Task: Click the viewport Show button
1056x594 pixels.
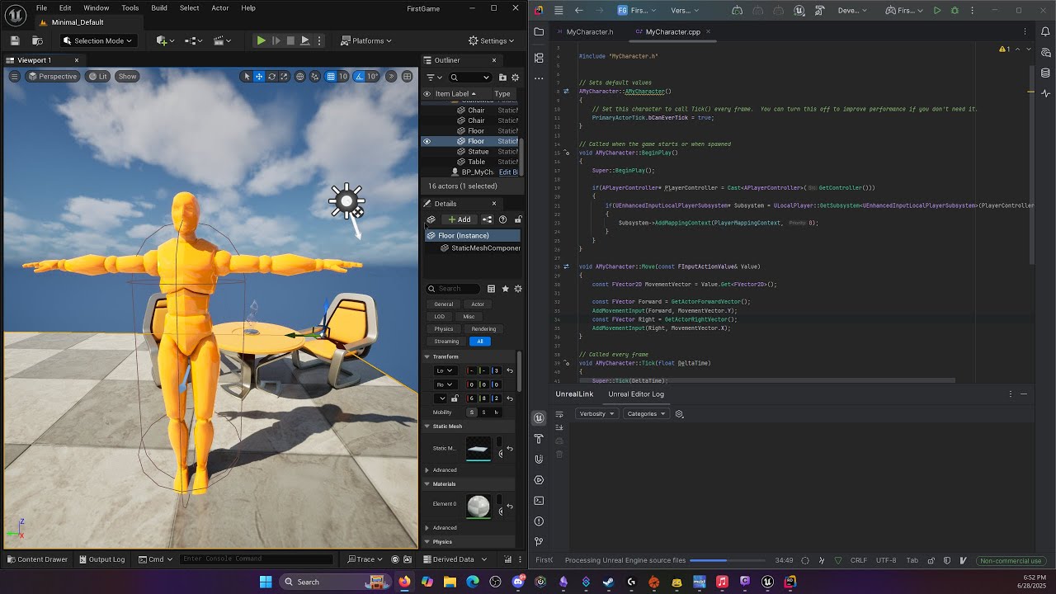Action: 127,77
